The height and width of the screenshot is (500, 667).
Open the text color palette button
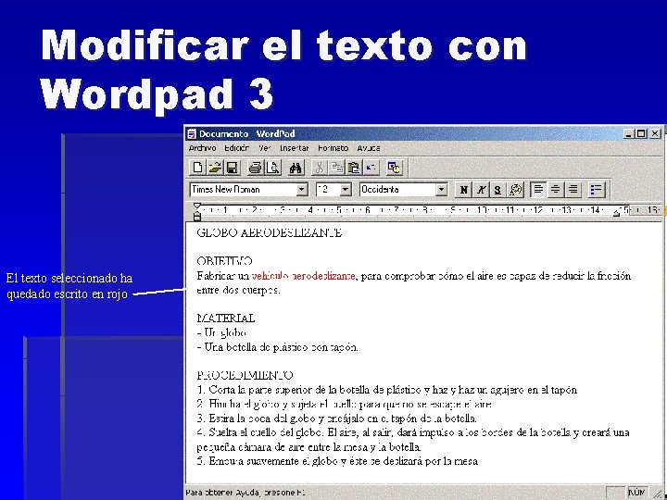[x=516, y=190]
